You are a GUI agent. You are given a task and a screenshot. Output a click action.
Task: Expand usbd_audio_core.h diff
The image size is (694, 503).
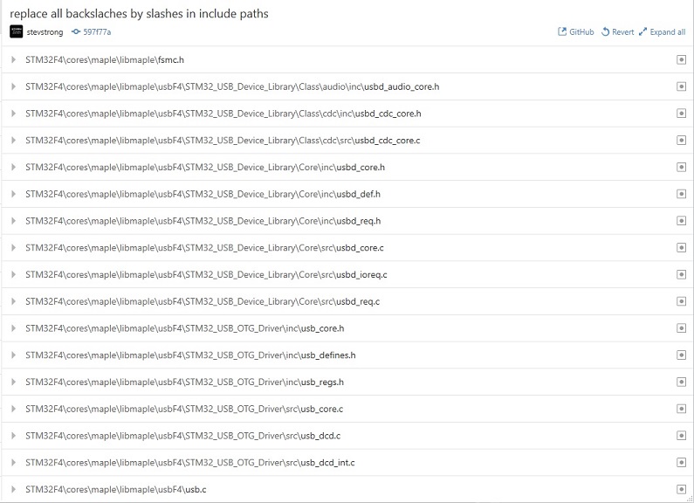click(13, 86)
